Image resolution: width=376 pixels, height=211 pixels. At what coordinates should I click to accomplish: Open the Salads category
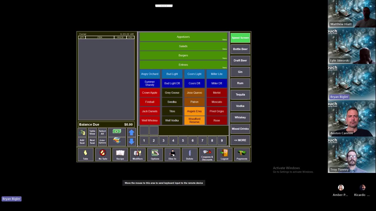pos(183,46)
